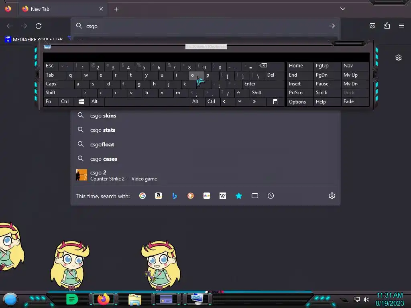Click the PrtScn key on the keyboard
411x308 pixels.
300,93
